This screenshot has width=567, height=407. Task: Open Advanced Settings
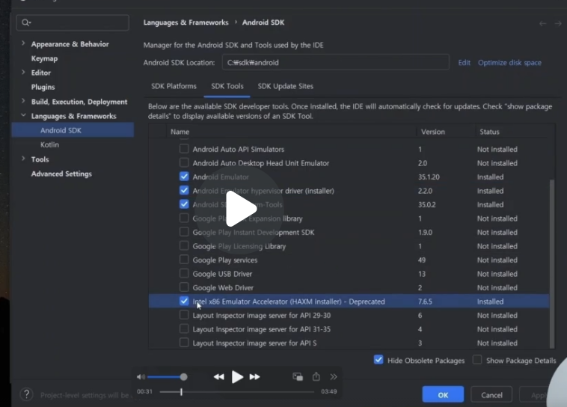click(61, 174)
